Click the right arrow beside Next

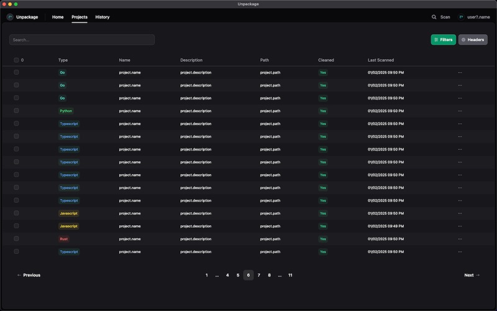coord(478,275)
